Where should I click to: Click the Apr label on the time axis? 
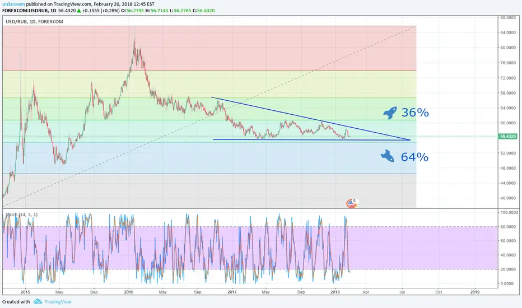point(366,292)
